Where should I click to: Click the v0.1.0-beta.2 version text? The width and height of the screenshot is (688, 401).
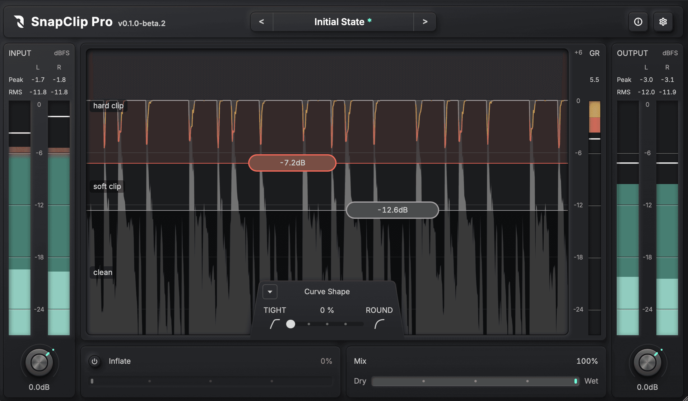(x=142, y=23)
